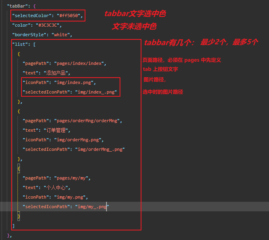This screenshot has height=240, width=269.
Task: Click the opening brace above pages/orderMng/orderMng
Action: pyautogui.click(x=19, y=111)
